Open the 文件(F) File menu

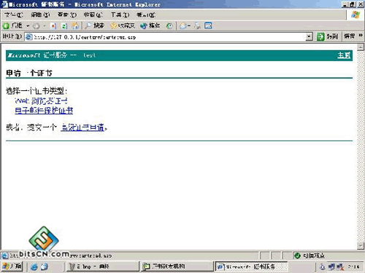(x=14, y=15)
